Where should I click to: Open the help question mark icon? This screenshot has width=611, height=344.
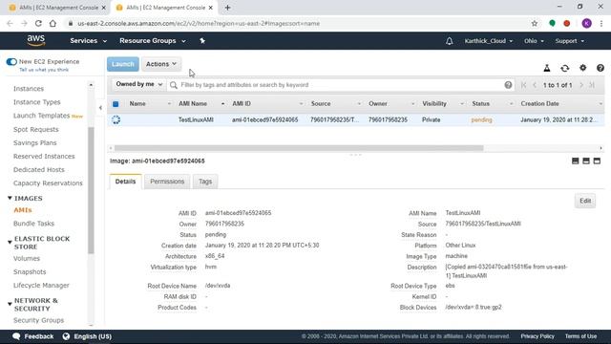[600, 68]
